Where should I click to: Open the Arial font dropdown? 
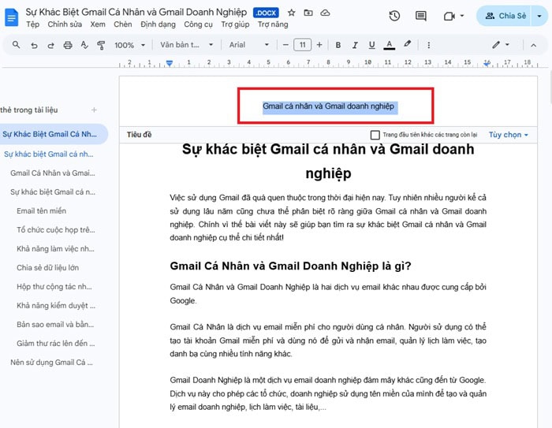coord(248,45)
